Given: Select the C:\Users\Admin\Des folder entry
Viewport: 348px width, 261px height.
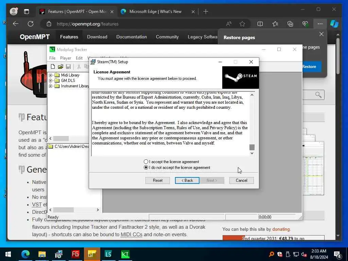Looking at the screenshot, I should coord(69,146).
